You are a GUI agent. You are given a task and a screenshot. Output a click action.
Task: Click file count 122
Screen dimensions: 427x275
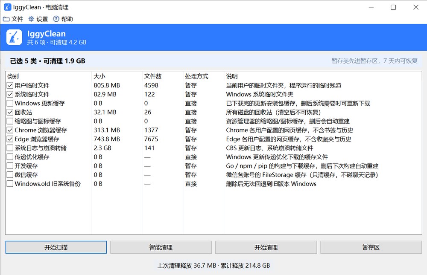149,94
